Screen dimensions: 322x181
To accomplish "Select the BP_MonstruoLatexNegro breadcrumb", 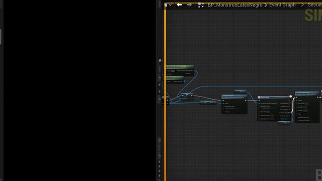I will point(235,5).
